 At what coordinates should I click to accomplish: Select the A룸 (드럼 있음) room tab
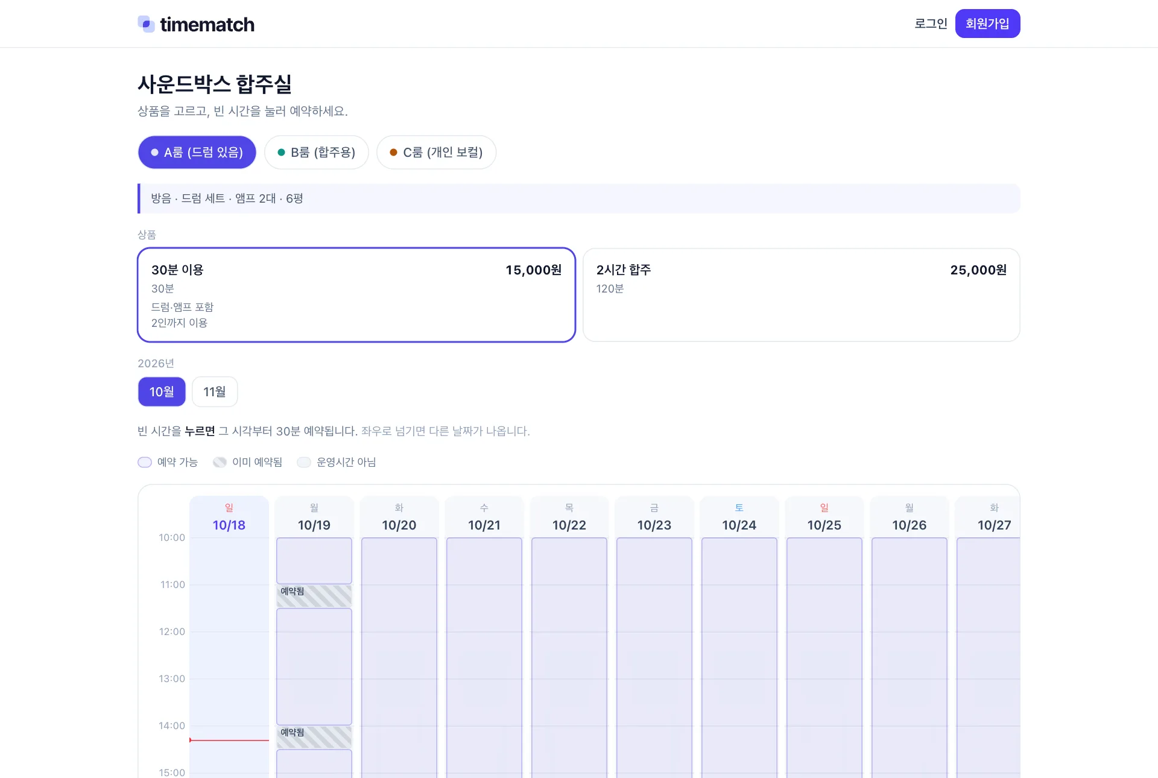(x=197, y=152)
